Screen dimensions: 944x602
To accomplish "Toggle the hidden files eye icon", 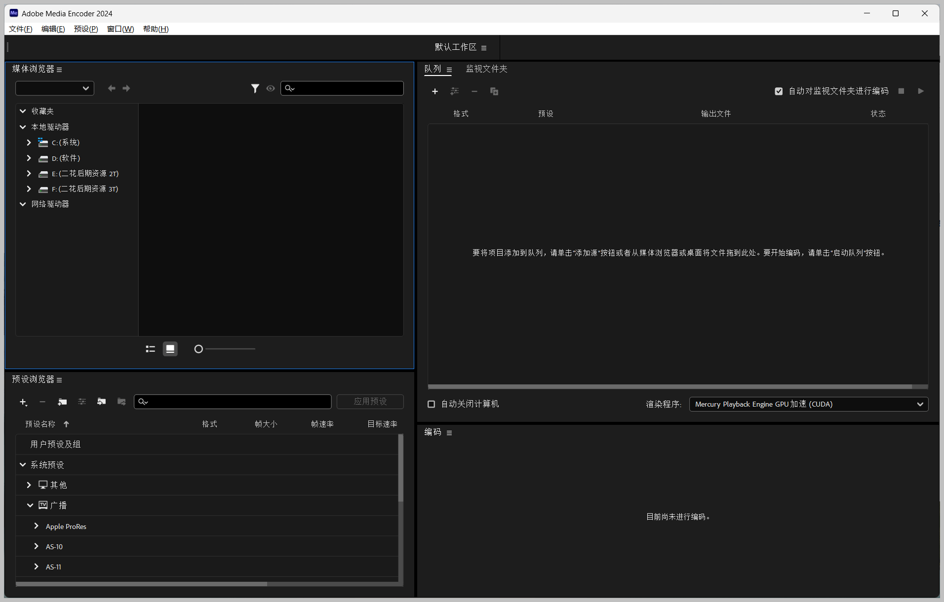I will pyautogui.click(x=270, y=88).
